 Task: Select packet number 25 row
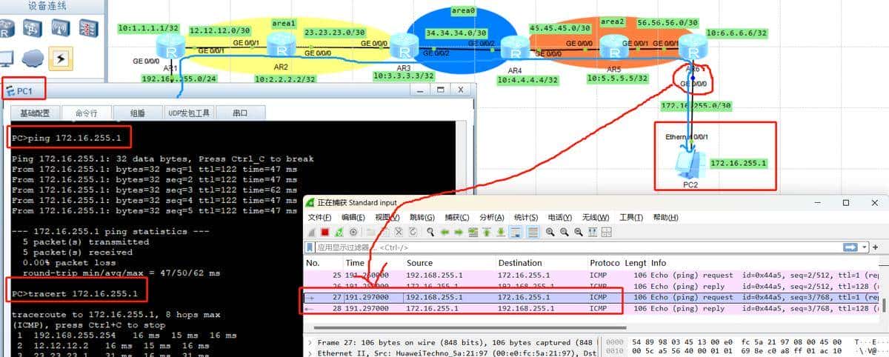pyautogui.click(x=593, y=275)
